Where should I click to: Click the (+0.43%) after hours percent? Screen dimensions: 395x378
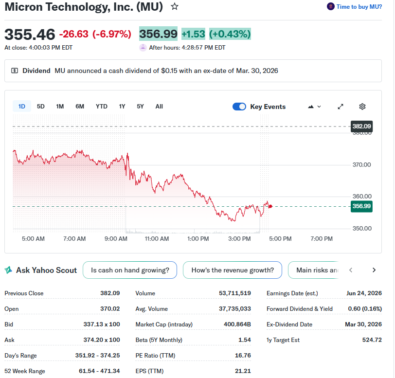click(230, 34)
